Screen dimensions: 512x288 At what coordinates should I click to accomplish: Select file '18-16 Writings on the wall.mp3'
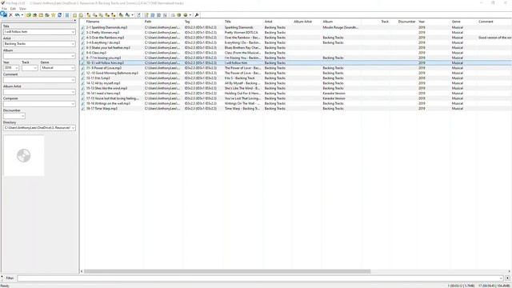tap(108, 103)
